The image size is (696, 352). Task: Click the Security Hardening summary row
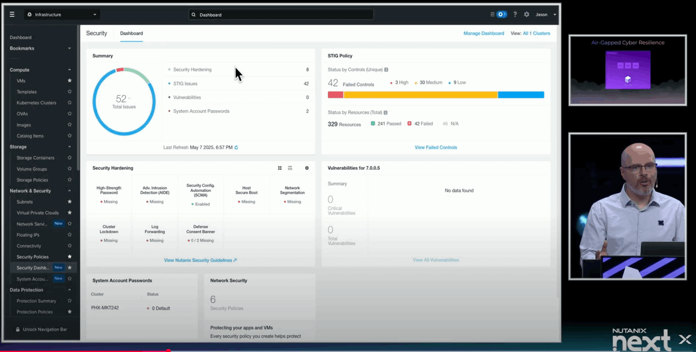238,70
